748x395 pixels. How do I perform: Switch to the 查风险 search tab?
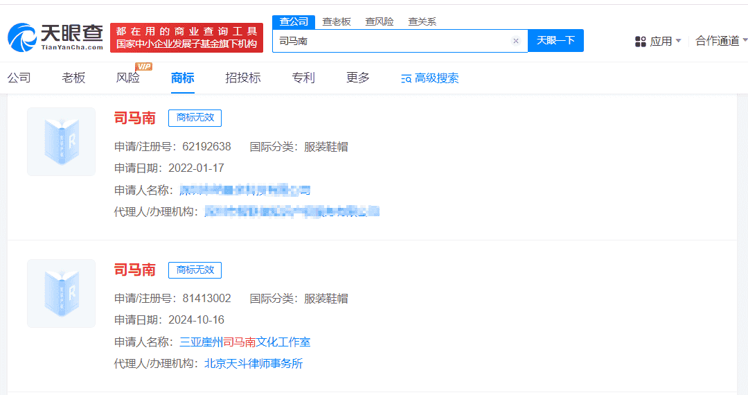[380, 21]
